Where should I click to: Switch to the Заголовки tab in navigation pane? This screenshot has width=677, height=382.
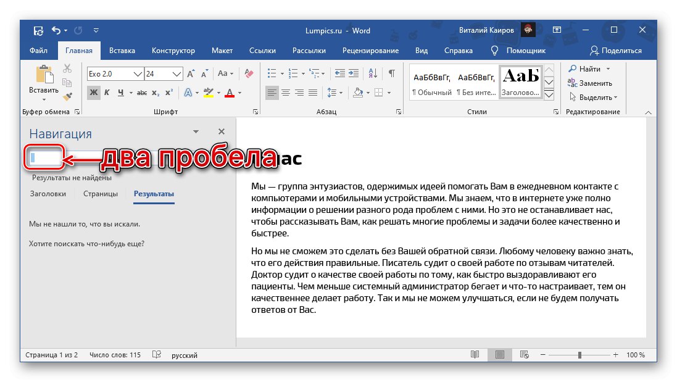pyautogui.click(x=48, y=194)
